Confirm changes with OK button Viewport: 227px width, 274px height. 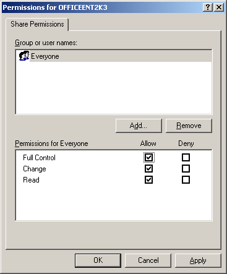(98, 260)
